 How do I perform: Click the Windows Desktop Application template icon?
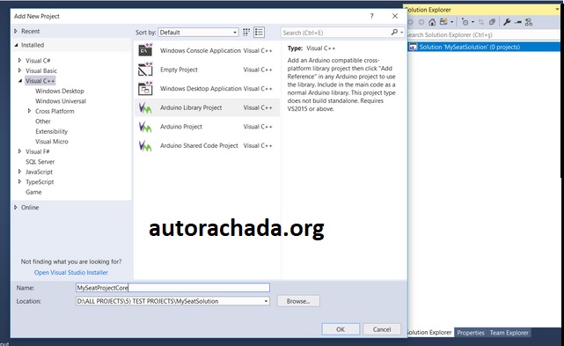(145, 88)
